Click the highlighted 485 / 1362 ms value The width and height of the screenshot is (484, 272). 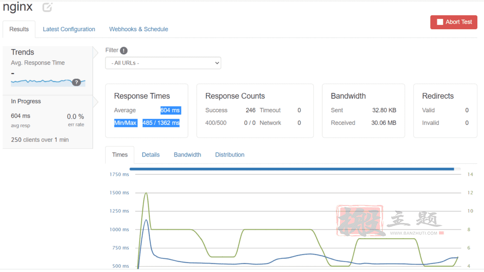coord(161,123)
